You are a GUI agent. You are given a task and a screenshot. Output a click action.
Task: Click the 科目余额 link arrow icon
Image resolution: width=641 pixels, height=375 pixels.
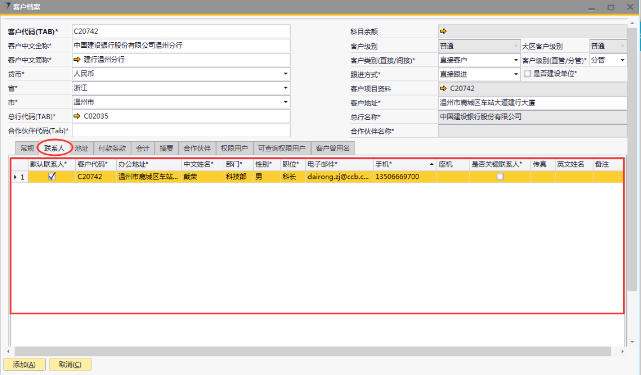point(443,32)
